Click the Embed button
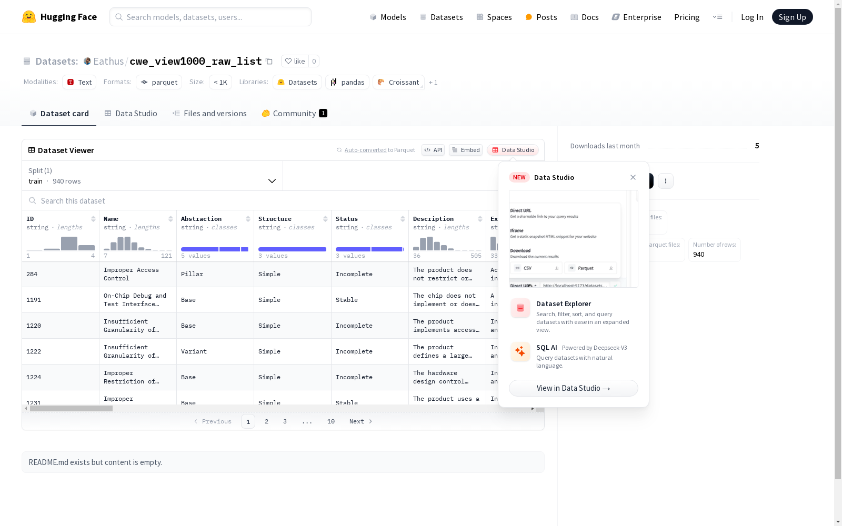 (466, 150)
